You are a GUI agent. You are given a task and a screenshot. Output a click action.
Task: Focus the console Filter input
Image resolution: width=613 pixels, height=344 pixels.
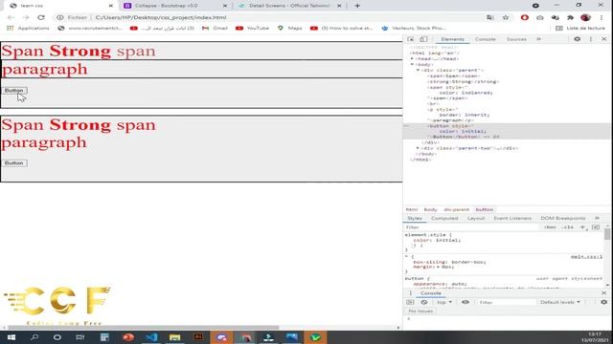click(x=507, y=302)
